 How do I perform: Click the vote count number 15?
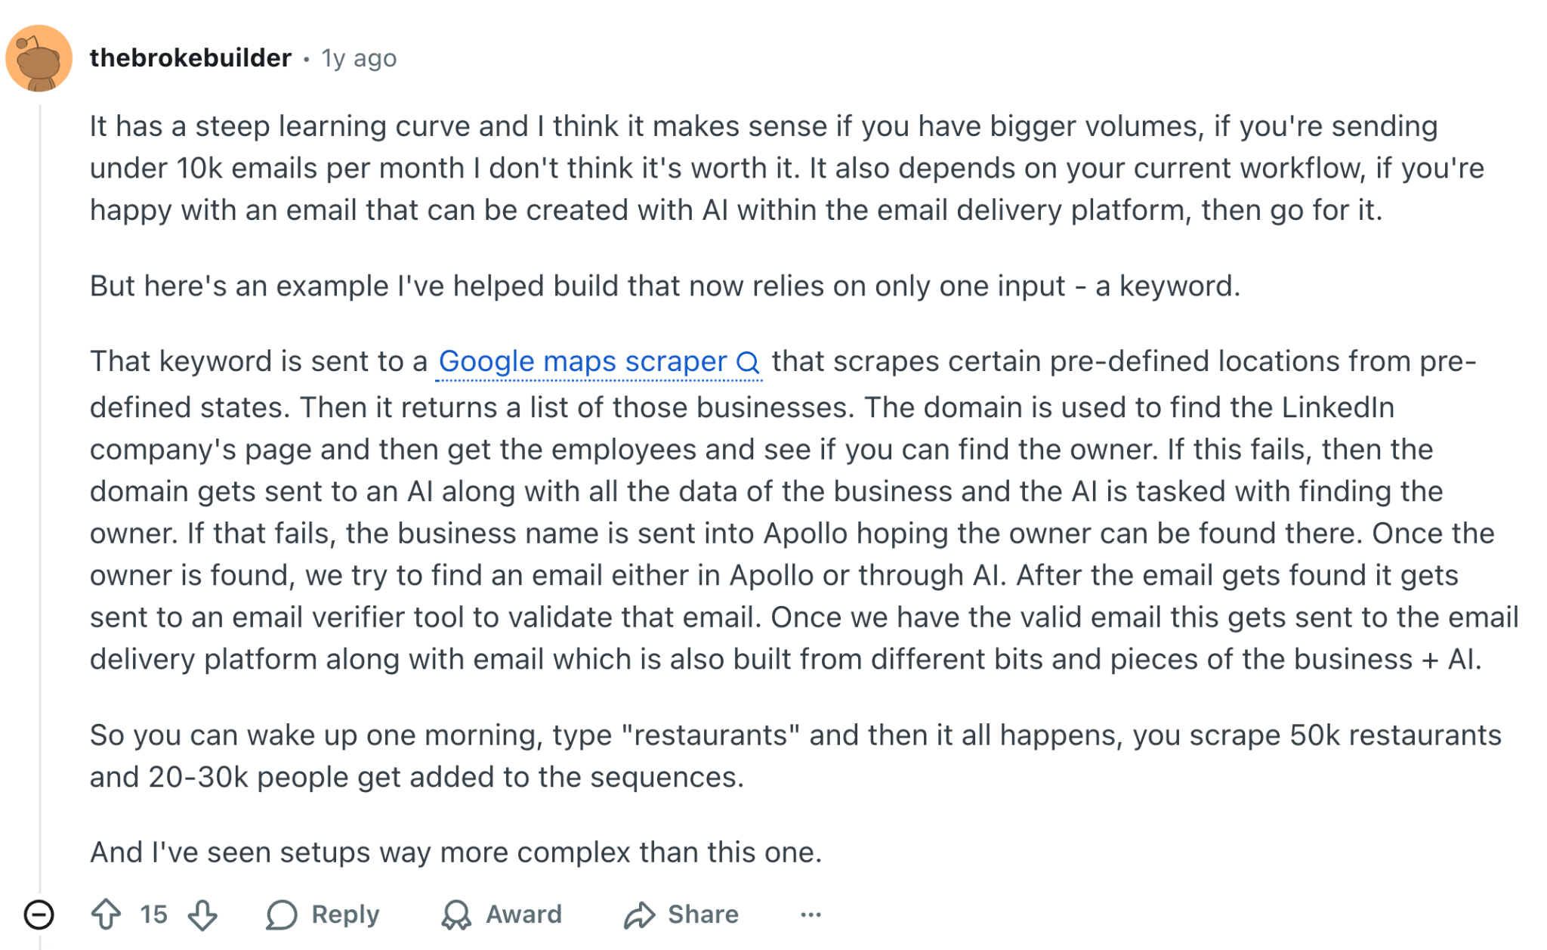click(x=153, y=914)
